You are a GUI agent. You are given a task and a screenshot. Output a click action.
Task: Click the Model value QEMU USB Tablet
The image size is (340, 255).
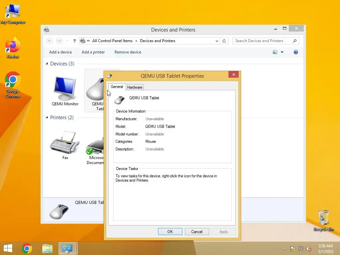[x=160, y=127]
